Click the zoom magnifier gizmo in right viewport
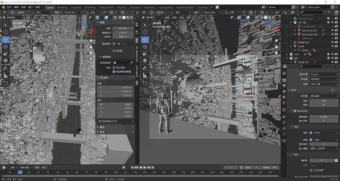340x181 pixels. click(x=276, y=41)
